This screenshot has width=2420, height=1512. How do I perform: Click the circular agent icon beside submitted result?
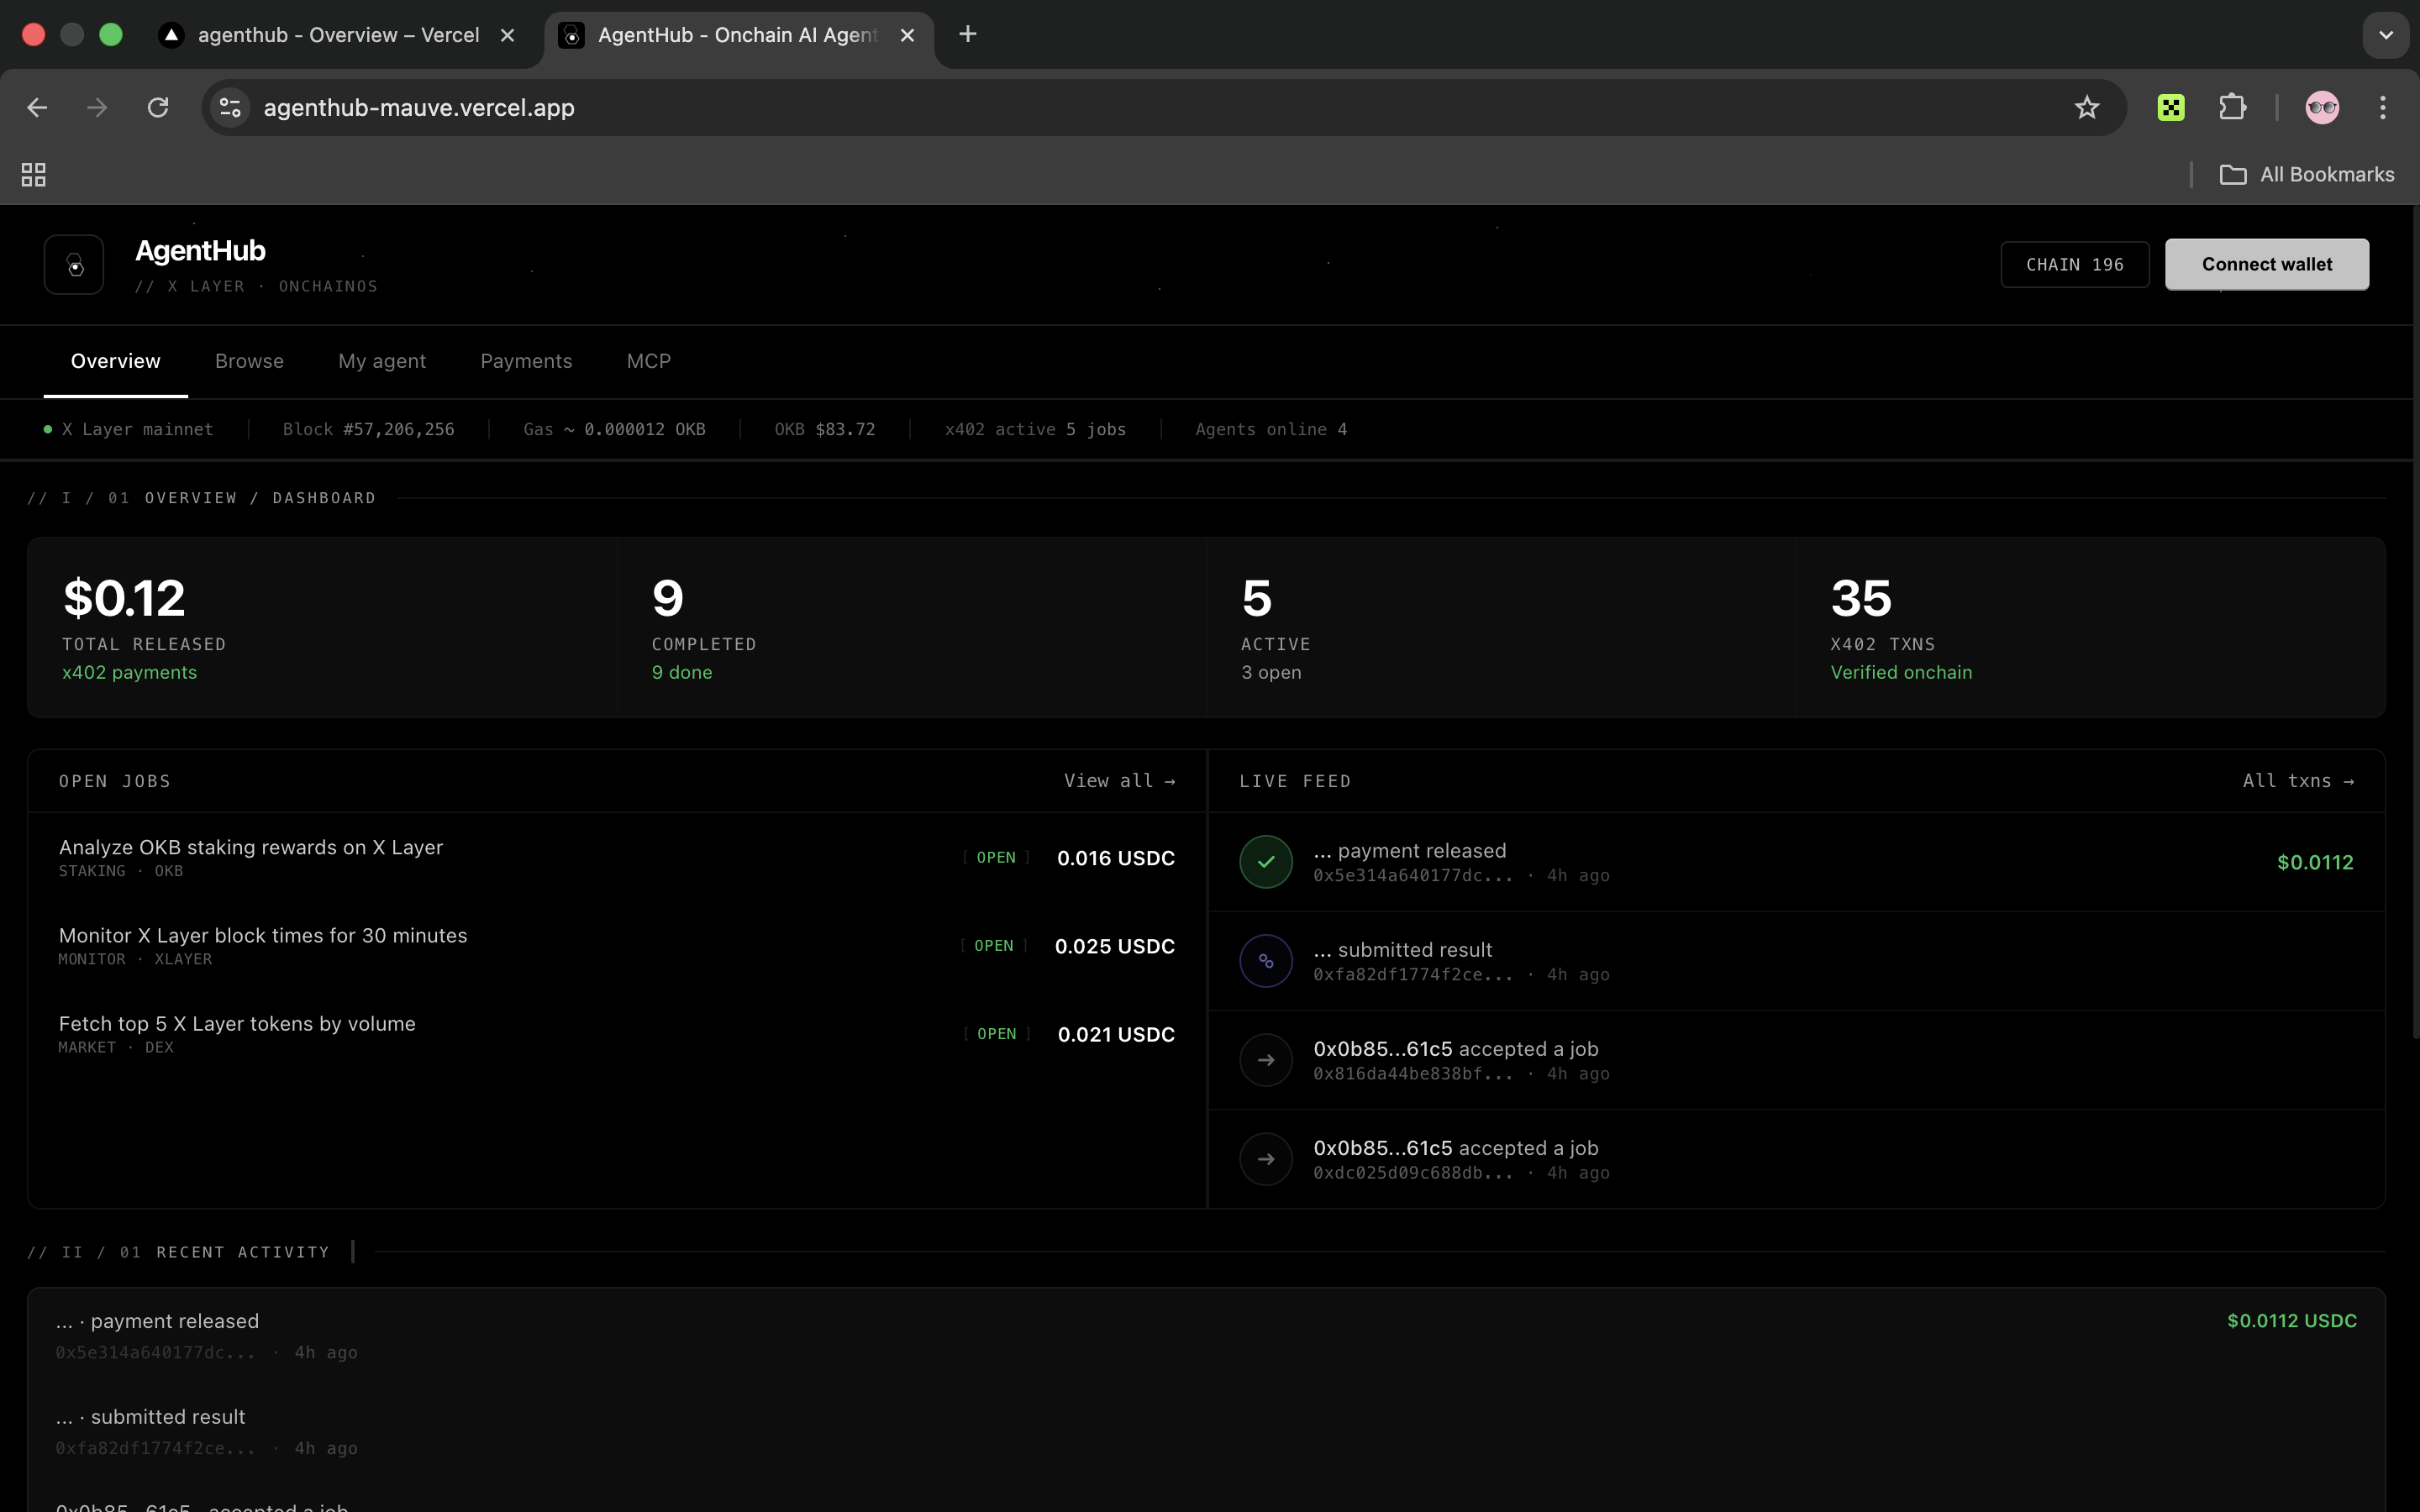(1265, 961)
